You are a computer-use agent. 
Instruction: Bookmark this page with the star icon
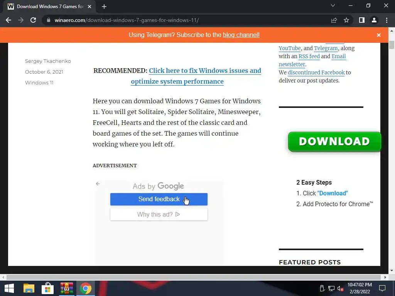[346, 20]
